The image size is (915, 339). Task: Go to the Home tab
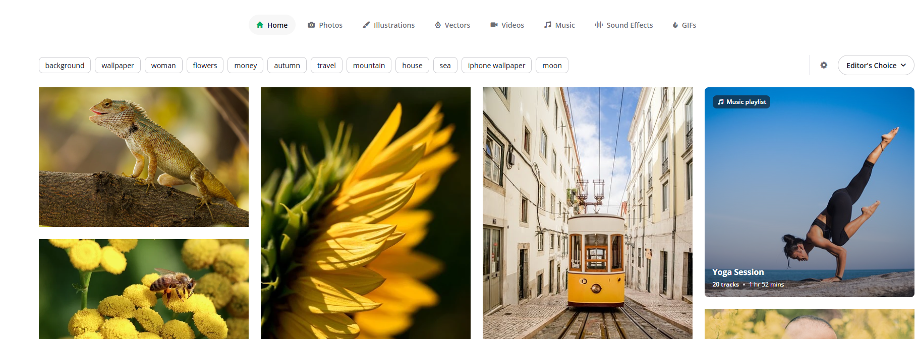tap(272, 25)
